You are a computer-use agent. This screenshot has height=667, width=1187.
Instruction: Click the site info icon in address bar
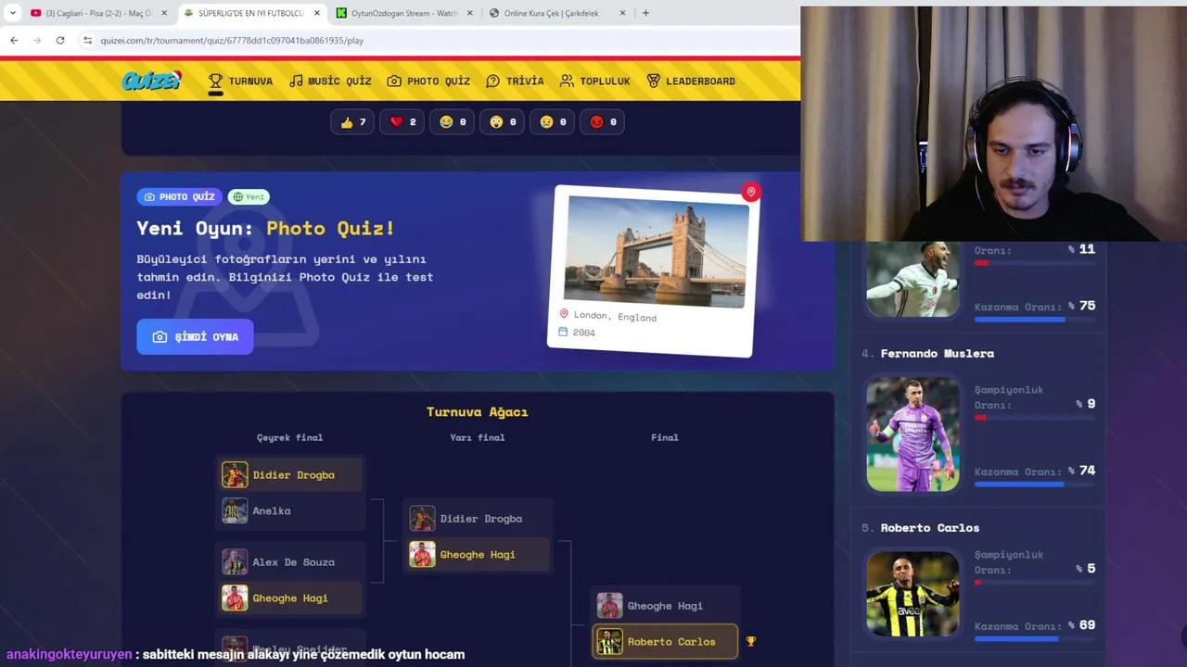(x=88, y=40)
